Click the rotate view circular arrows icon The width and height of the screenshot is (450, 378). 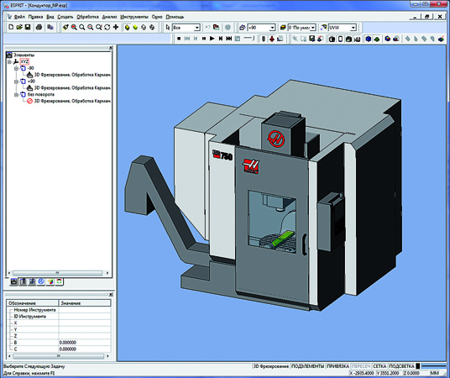[107, 27]
